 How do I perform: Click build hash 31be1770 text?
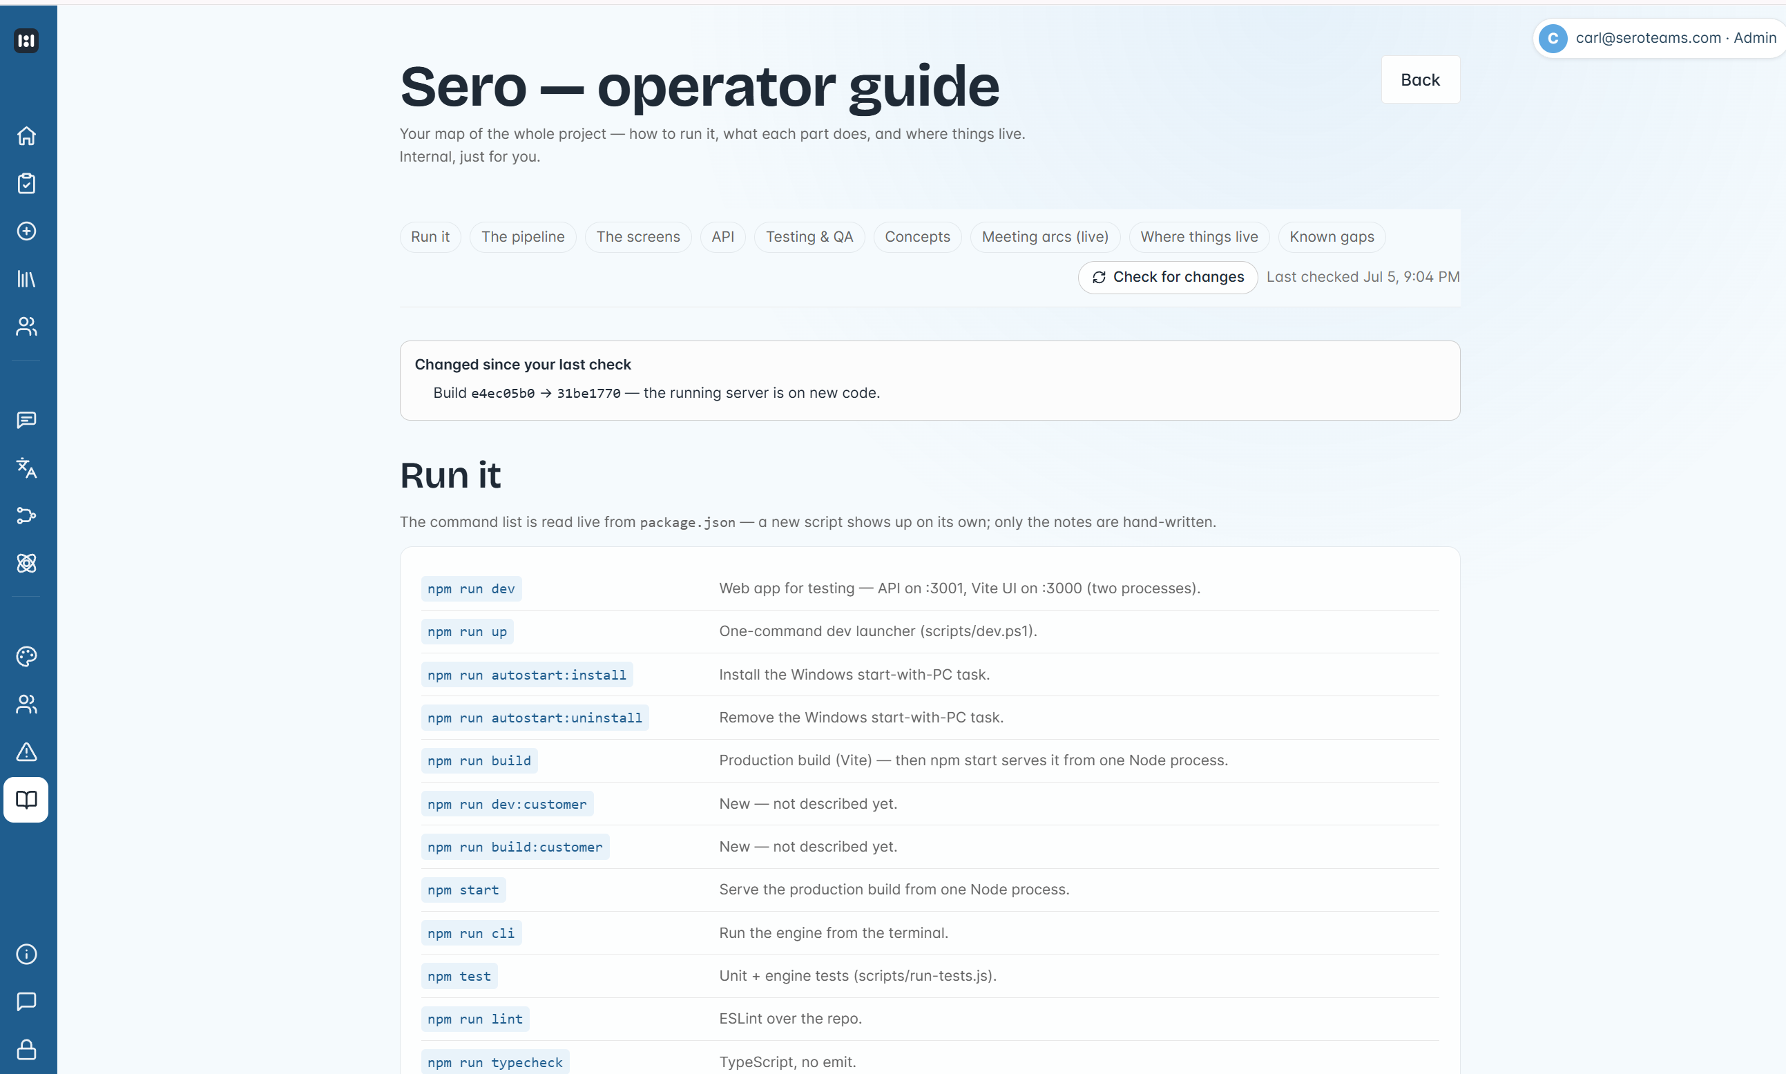(x=588, y=393)
